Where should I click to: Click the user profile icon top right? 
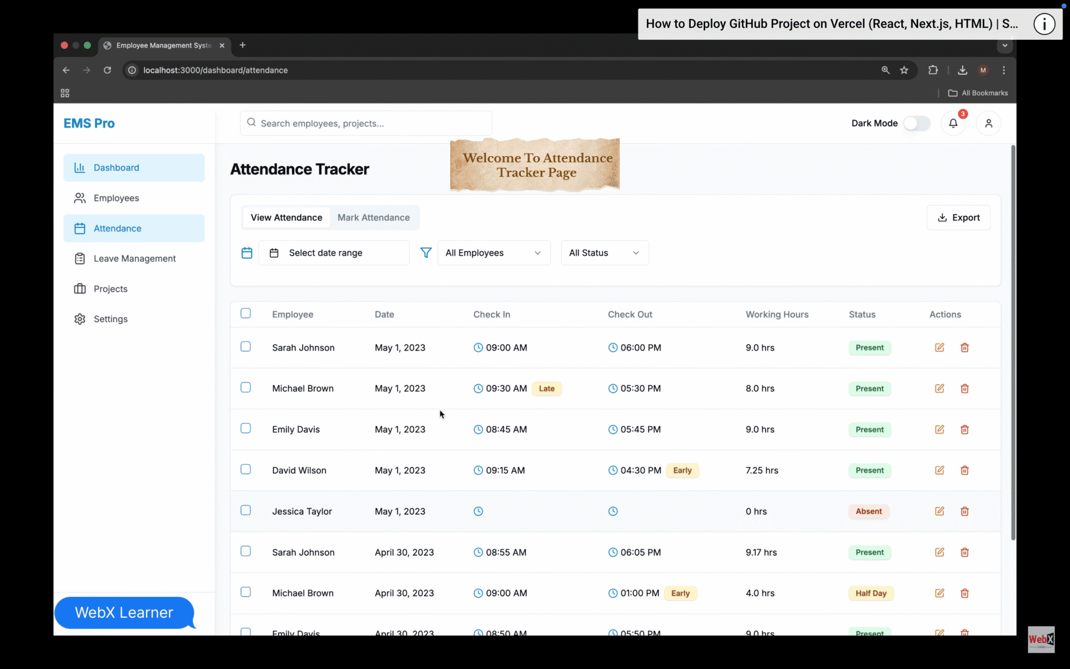[989, 123]
